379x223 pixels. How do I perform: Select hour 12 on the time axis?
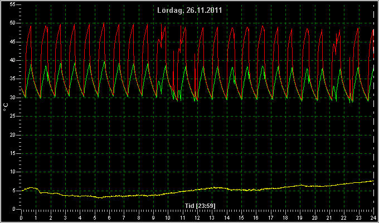coord(197,217)
